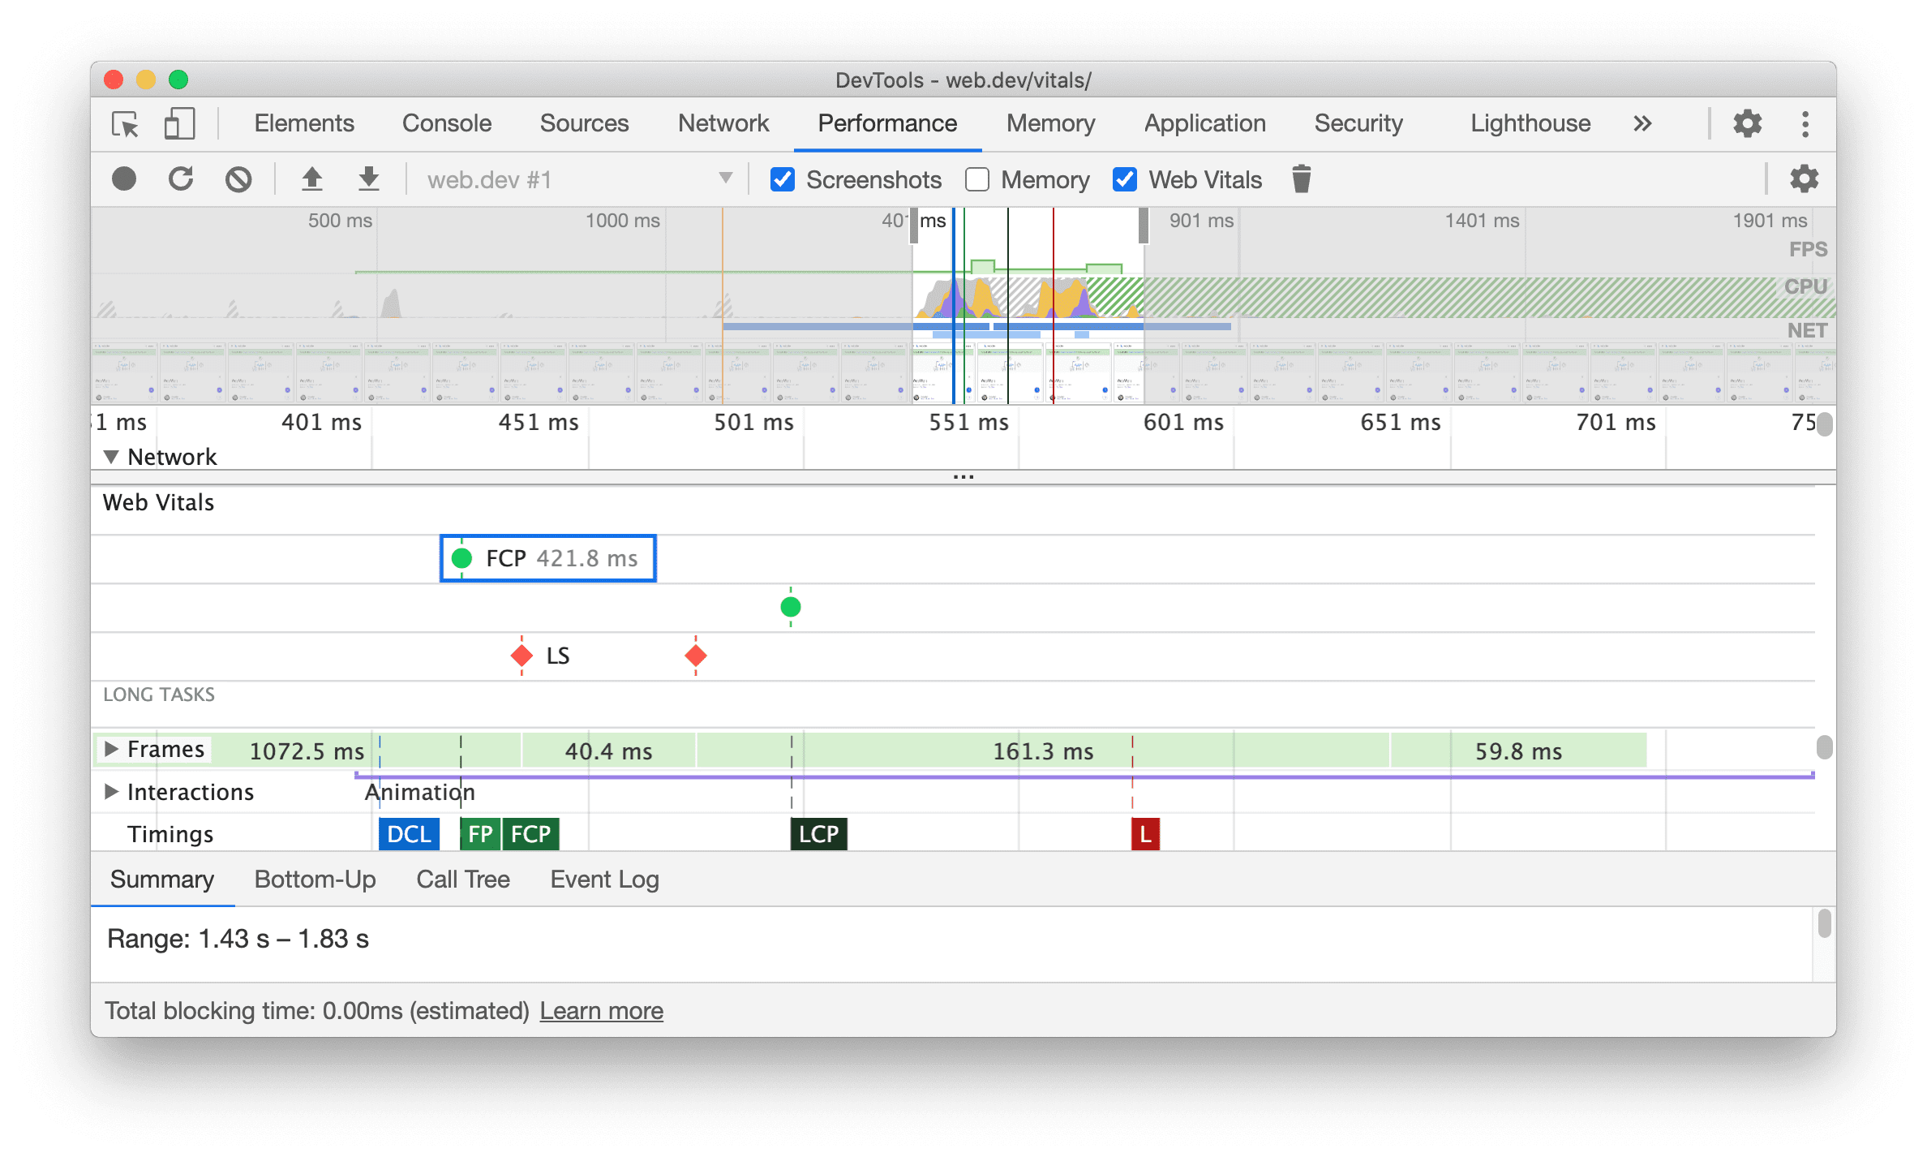The height and width of the screenshot is (1157, 1927).
Task: Click the trash/delete recording icon
Action: click(1298, 178)
